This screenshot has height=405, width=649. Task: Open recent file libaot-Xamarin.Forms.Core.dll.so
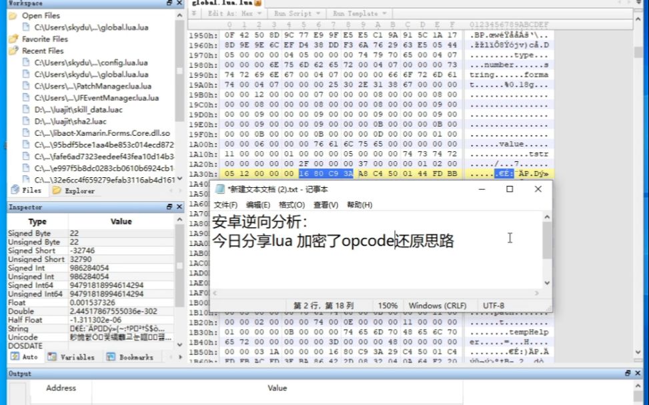[x=102, y=133]
